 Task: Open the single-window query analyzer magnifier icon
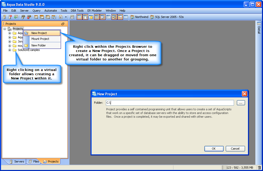[36, 17]
